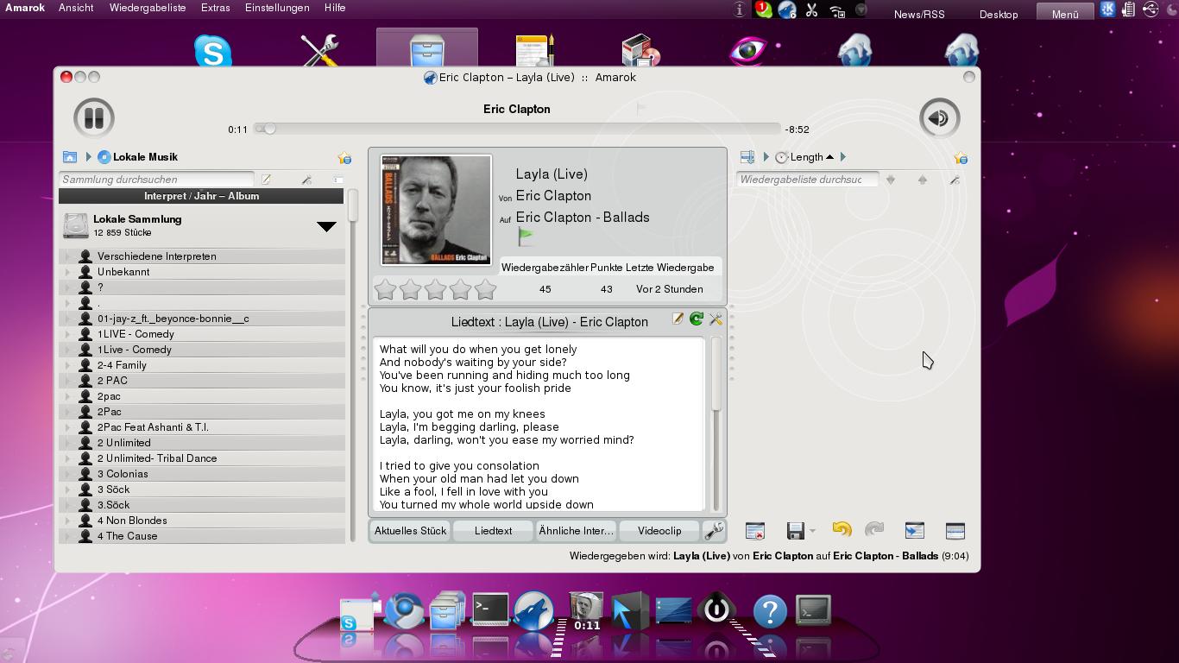Expand the 2-4 Family artist
Screen dimensions: 1179x663
pos(68,365)
